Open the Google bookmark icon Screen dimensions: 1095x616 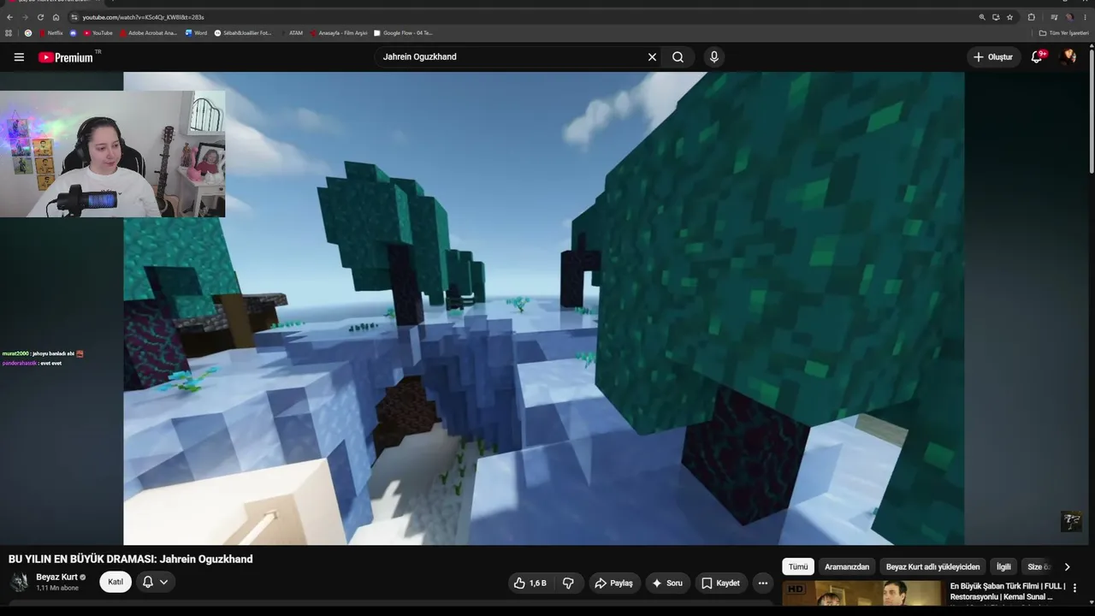[28, 33]
